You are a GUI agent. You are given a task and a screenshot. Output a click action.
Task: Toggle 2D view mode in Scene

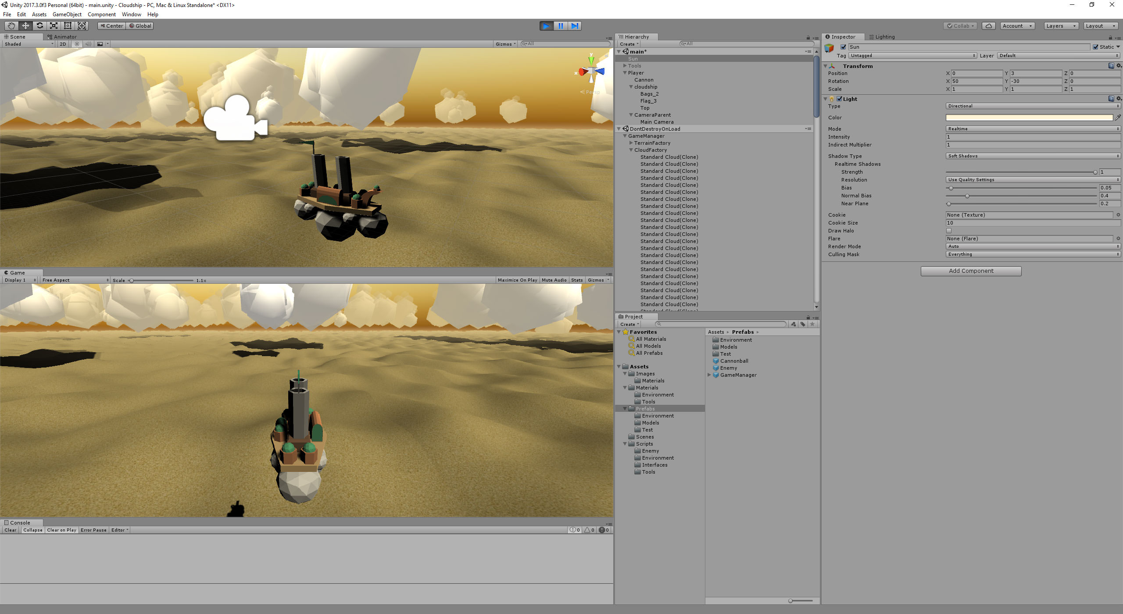click(63, 44)
